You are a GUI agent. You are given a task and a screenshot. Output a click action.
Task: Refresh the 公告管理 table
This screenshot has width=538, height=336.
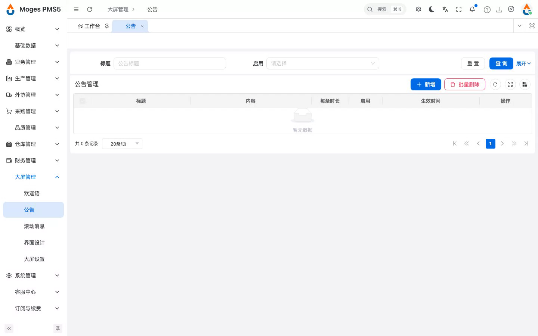(495, 84)
